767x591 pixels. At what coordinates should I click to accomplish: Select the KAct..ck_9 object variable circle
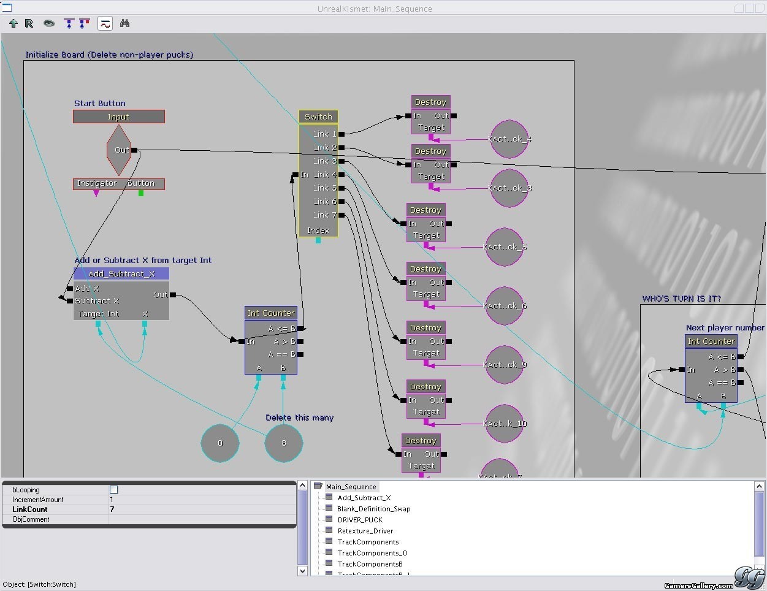tap(505, 365)
